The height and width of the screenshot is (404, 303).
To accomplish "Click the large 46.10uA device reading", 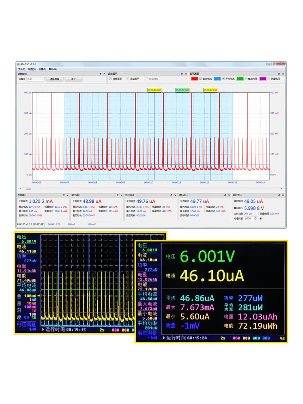I will coord(212,276).
